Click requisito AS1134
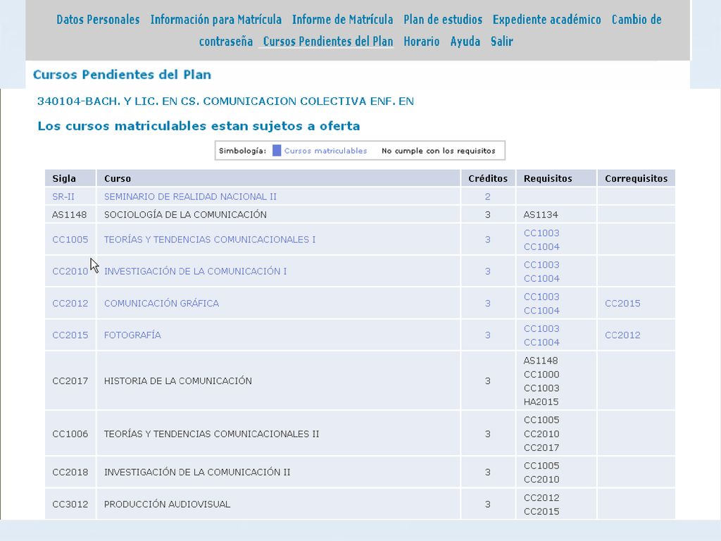The image size is (721, 541). pyautogui.click(x=541, y=214)
